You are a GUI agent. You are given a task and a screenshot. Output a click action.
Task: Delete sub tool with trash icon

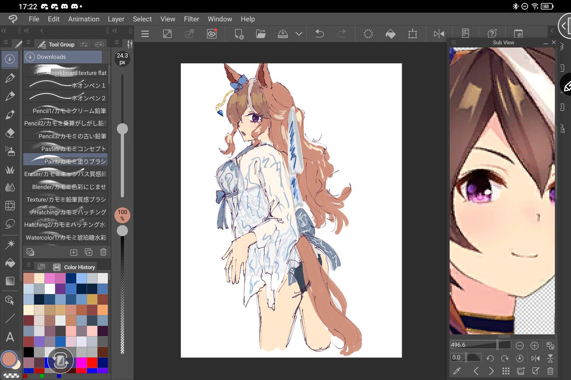tap(103, 252)
